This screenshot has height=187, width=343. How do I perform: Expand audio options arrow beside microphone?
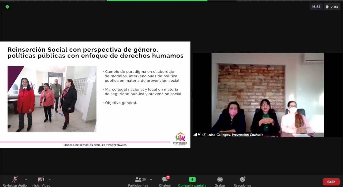pos(26,180)
